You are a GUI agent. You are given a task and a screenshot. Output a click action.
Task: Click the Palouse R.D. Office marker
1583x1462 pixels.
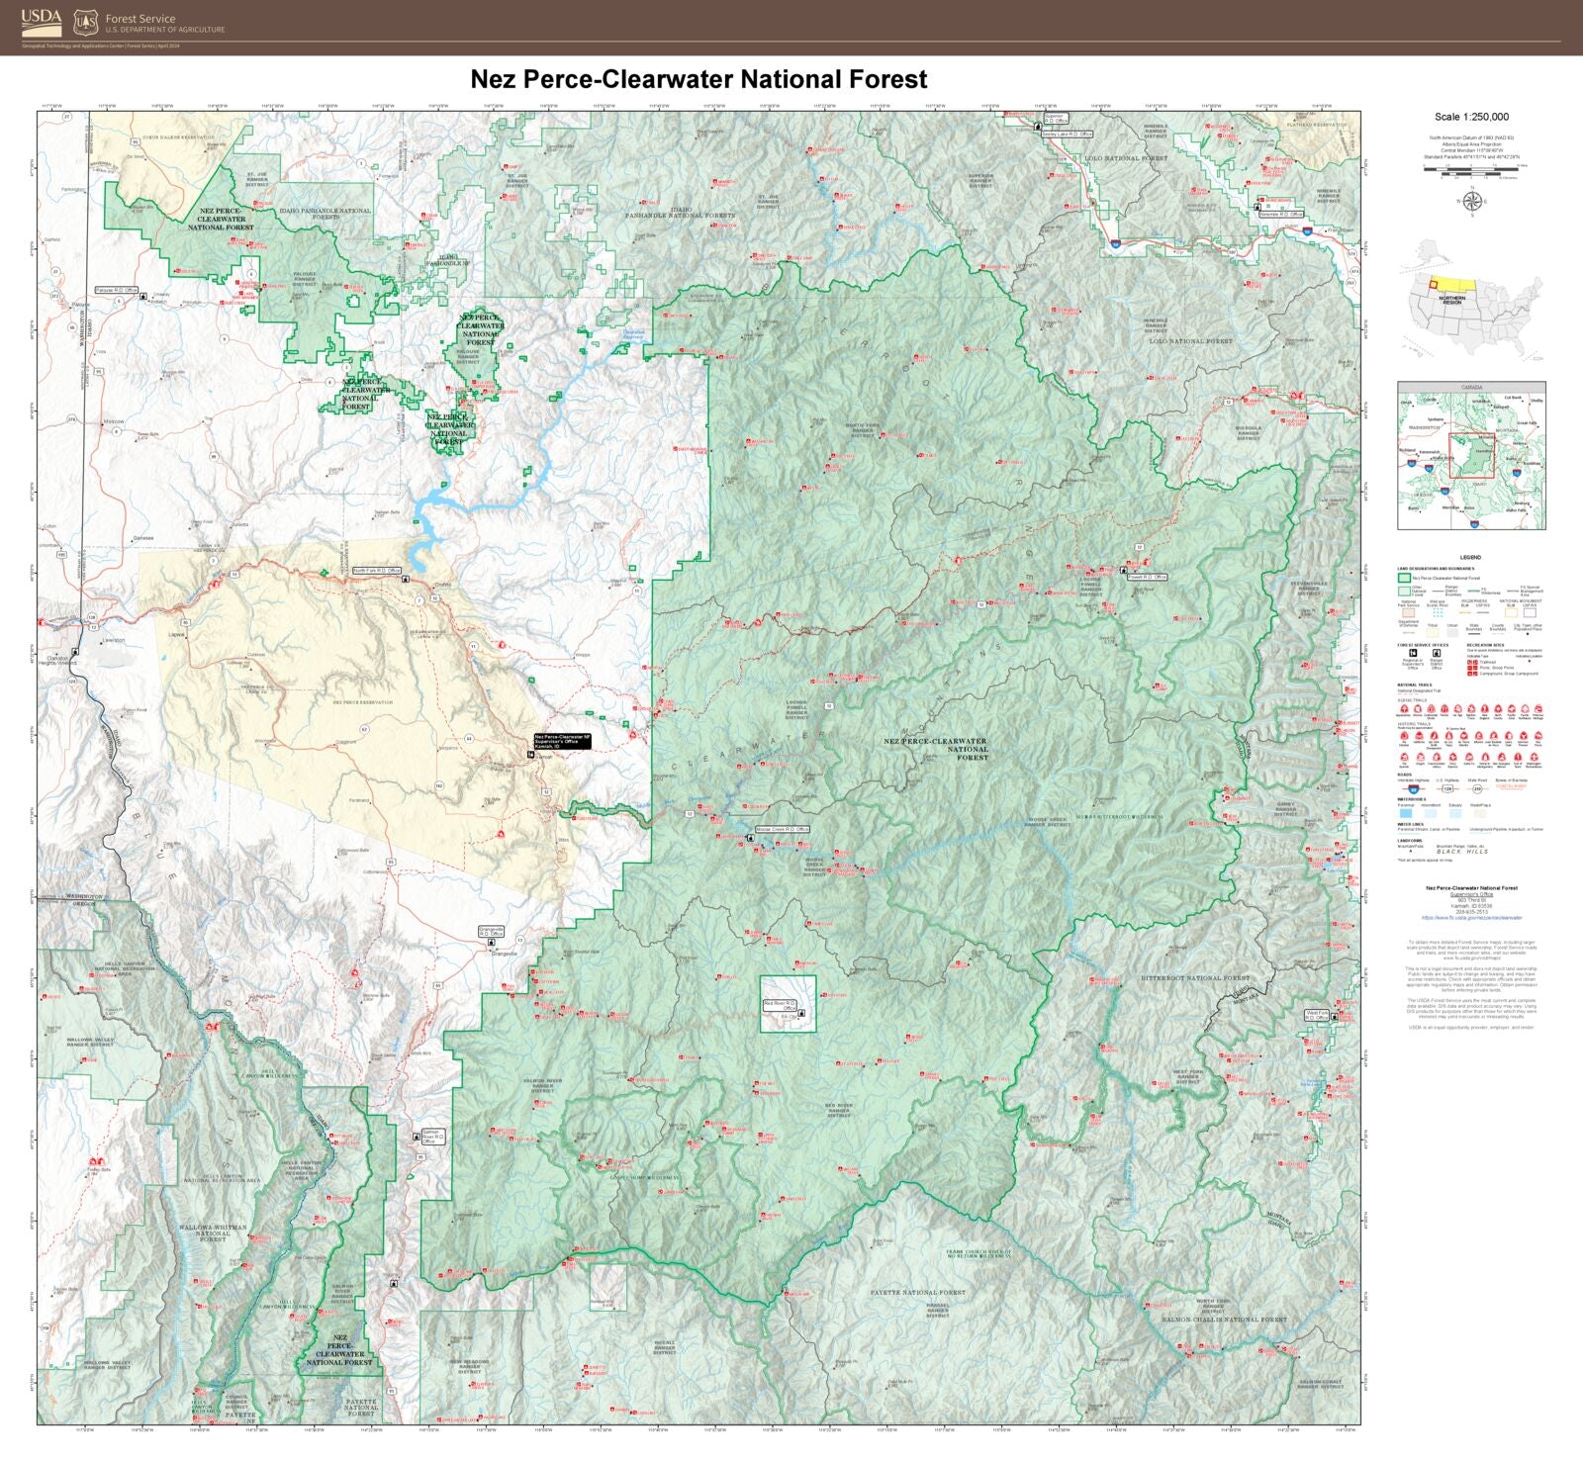(143, 296)
